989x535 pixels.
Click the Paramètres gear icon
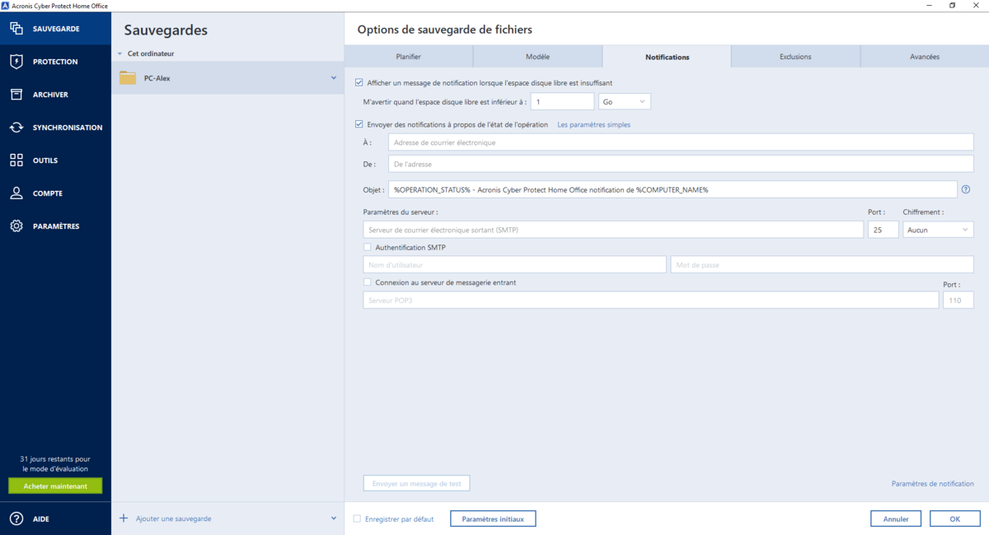pyautogui.click(x=16, y=226)
